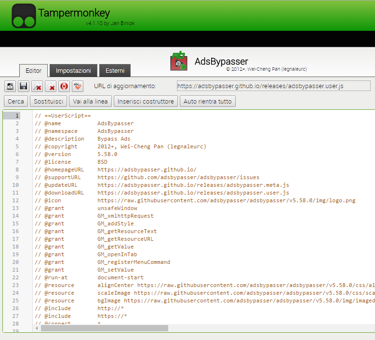375x340 pixels.
Task: Open the Esterni tab
Action: coord(115,70)
